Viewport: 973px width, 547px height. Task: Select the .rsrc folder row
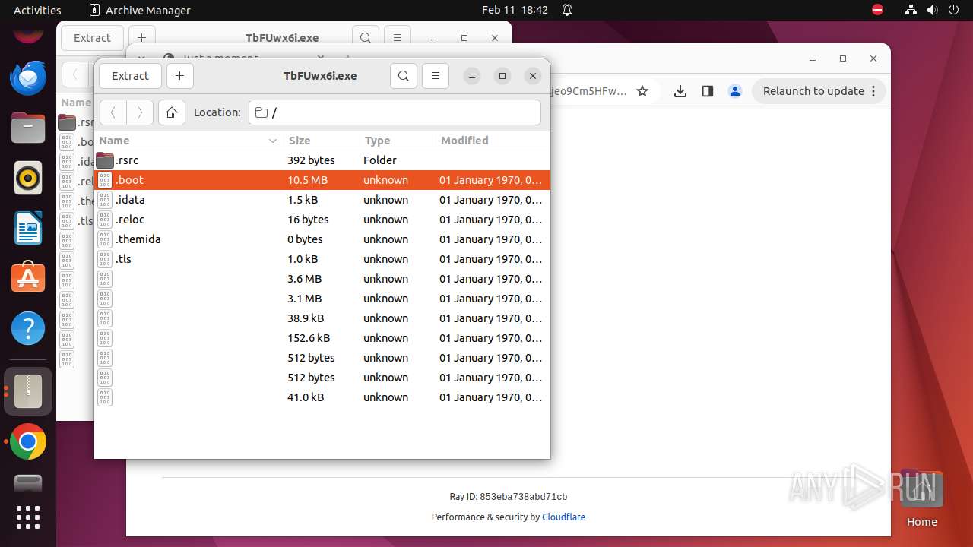[x=322, y=160]
